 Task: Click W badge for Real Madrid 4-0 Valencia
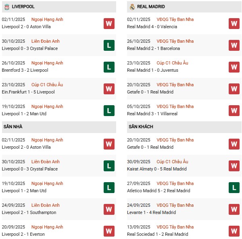[x=234, y=23]
